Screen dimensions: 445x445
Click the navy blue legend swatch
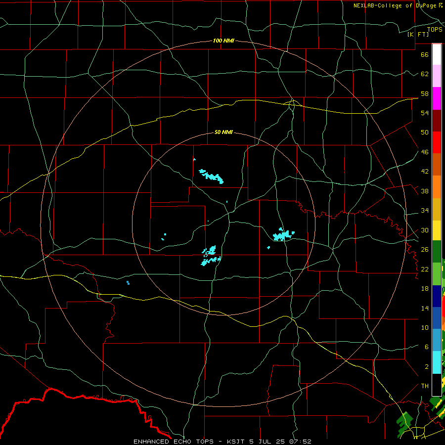coord(437,296)
